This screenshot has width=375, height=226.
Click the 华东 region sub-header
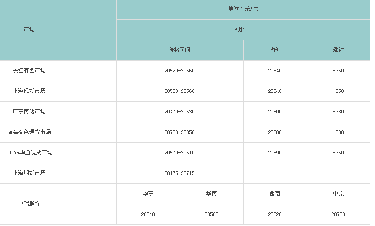[x=148, y=194]
